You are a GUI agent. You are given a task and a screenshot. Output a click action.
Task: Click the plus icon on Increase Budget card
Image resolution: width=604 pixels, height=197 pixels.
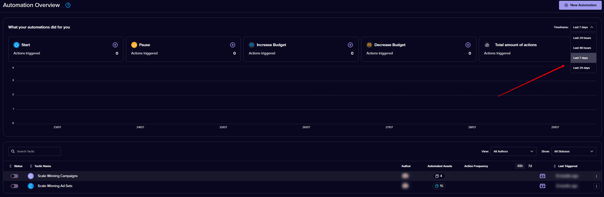(350, 45)
